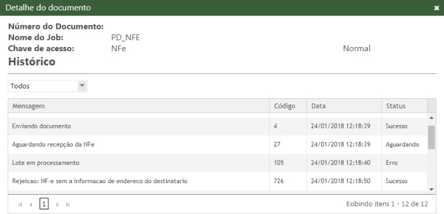Go to previous page of history

[31, 204]
